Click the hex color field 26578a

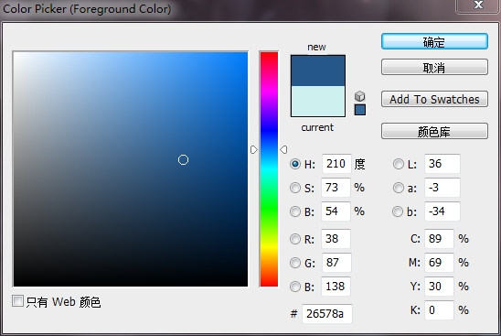[x=327, y=314]
